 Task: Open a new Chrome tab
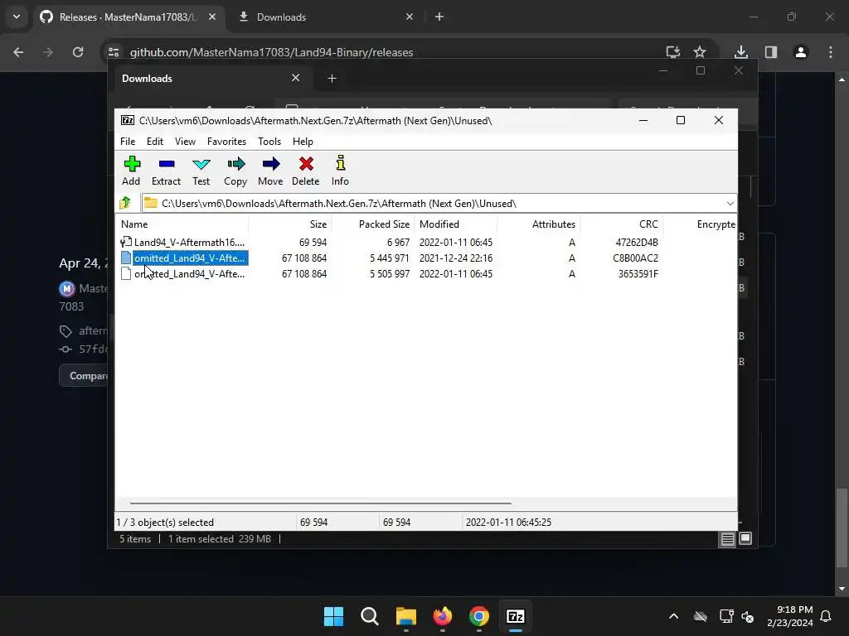pyautogui.click(x=439, y=17)
